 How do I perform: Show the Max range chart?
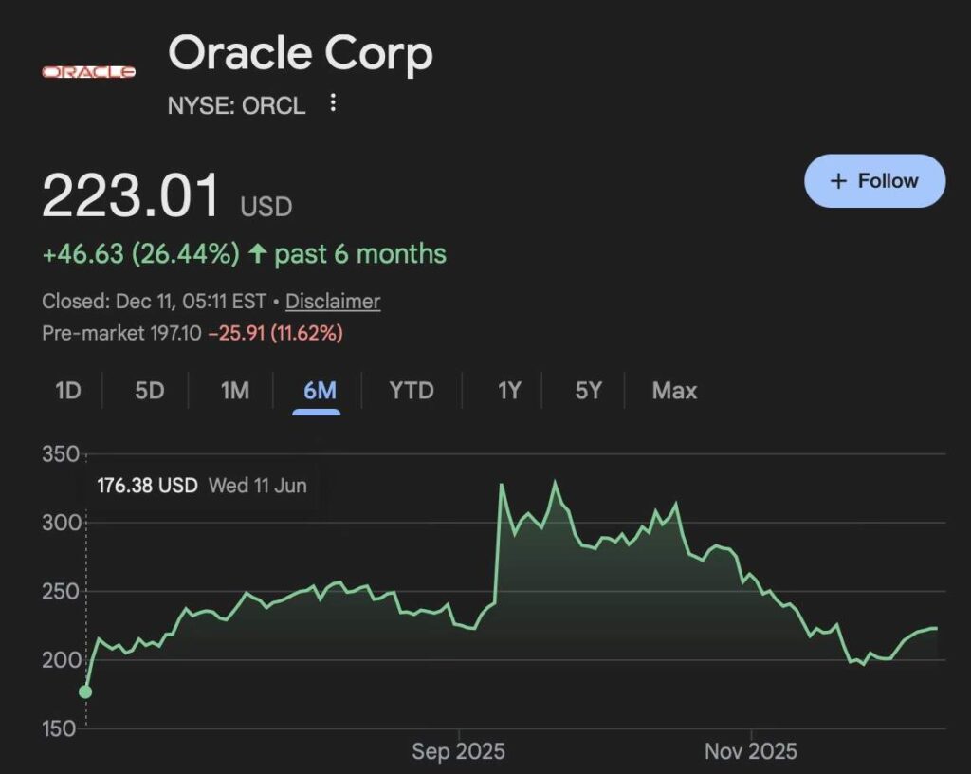pos(674,391)
